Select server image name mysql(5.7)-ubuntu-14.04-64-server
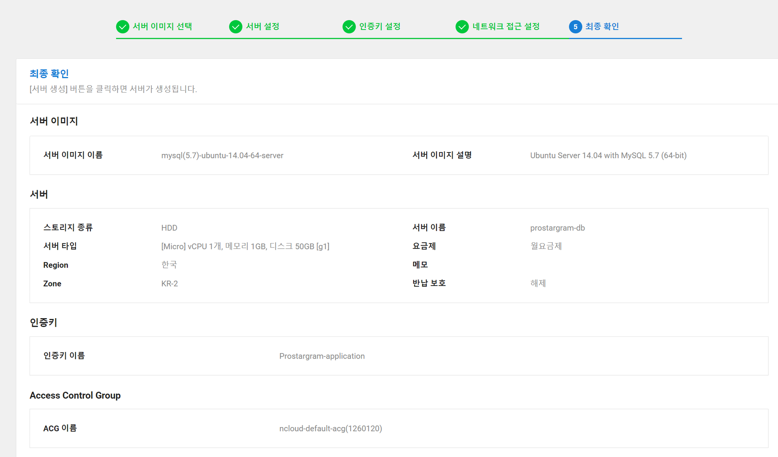This screenshot has width=778, height=457. pos(222,156)
